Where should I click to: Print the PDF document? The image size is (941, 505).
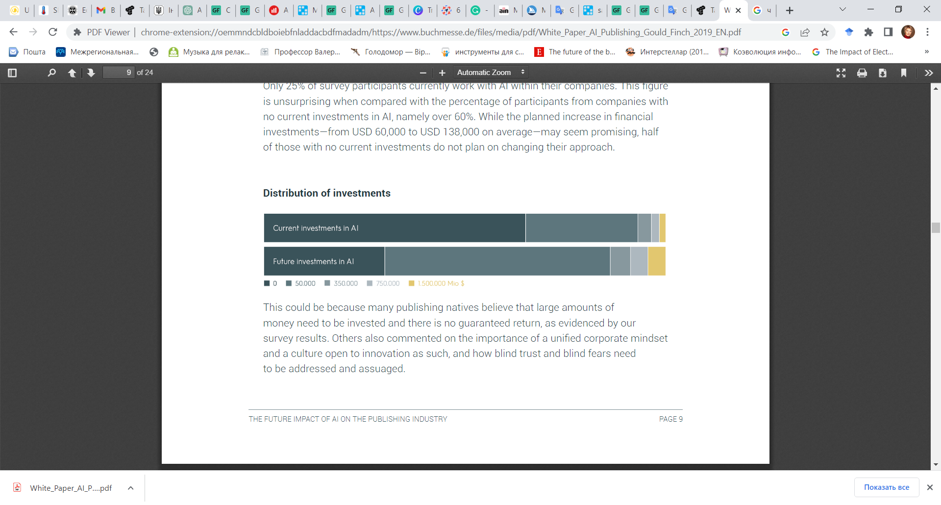862,73
